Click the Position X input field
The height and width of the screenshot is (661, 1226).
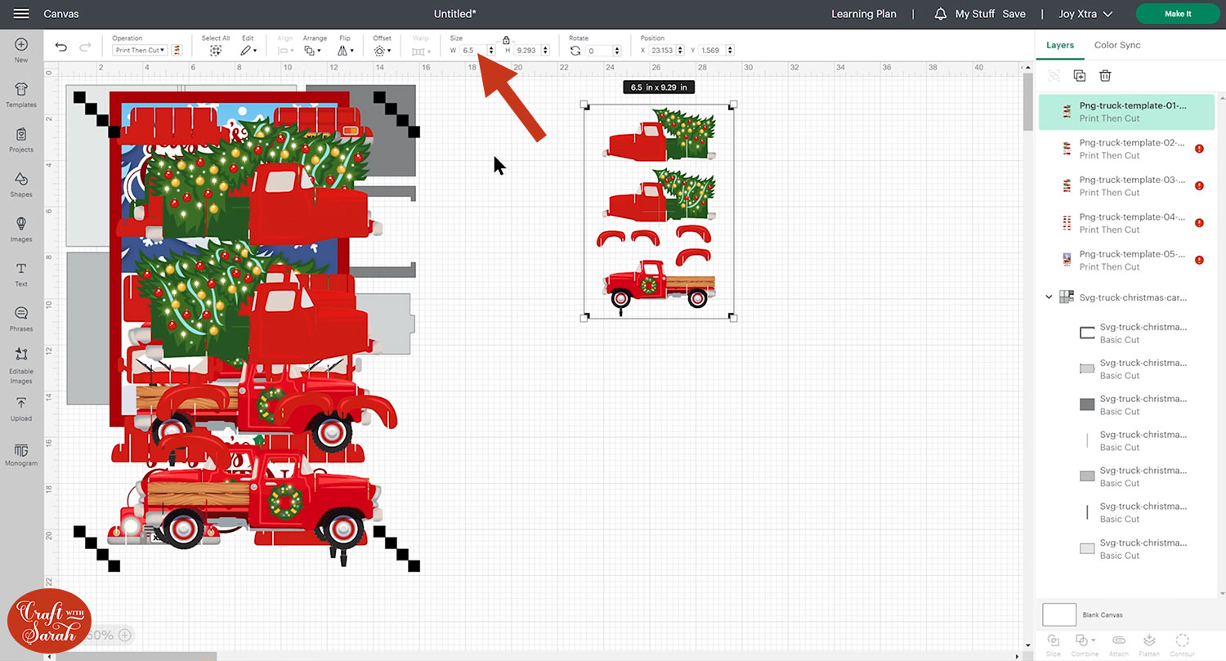click(662, 51)
